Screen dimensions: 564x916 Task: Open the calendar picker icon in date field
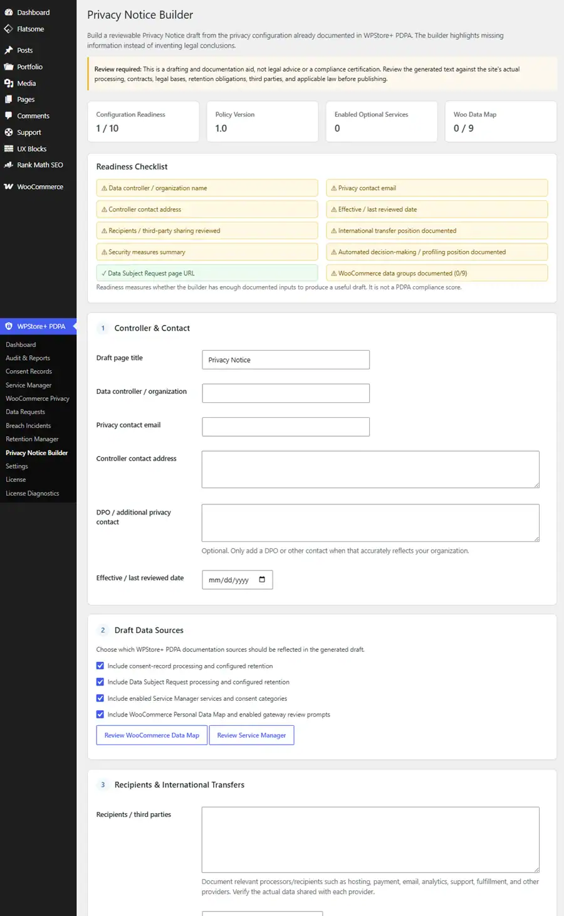[262, 580]
